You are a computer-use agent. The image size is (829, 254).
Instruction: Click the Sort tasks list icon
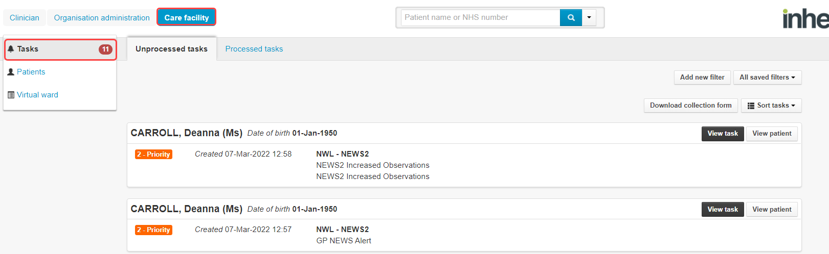pyautogui.click(x=751, y=106)
